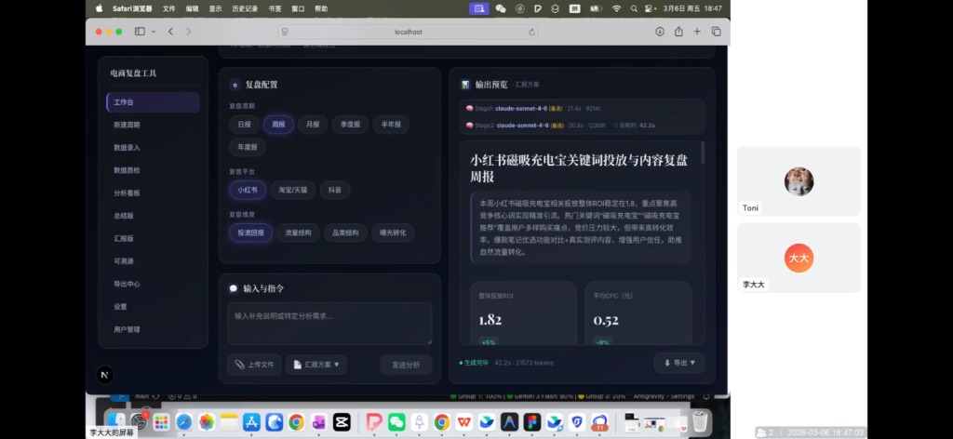
Task: Open App Store from the Dock
Action: pos(251,422)
